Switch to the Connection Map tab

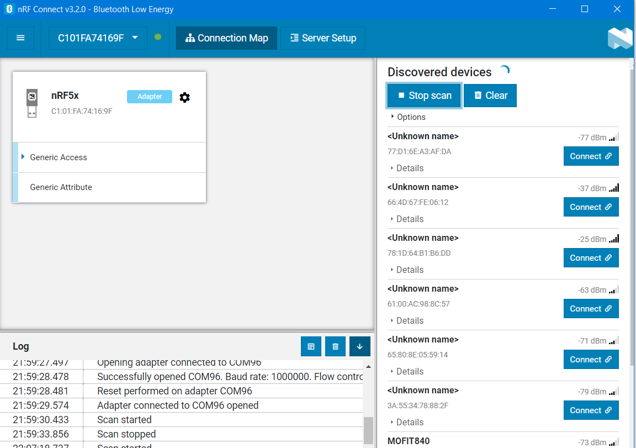pos(226,38)
